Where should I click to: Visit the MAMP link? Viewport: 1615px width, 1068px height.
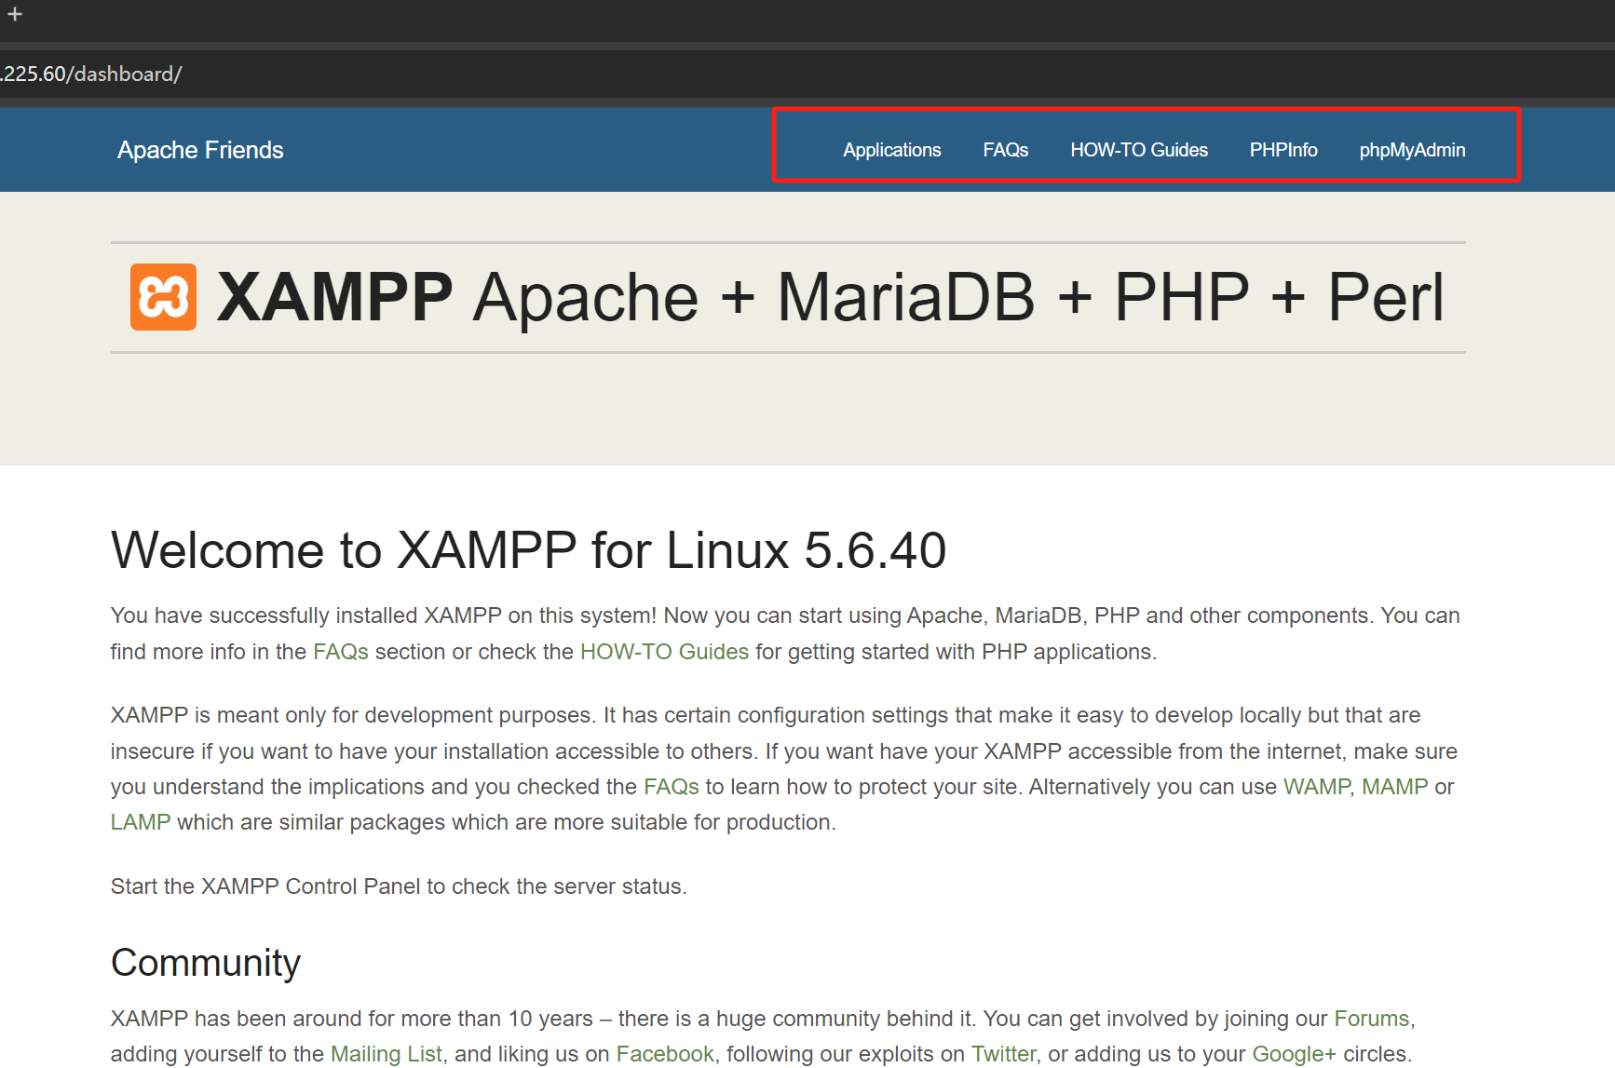pyautogui.click(x=1395, y=787)
